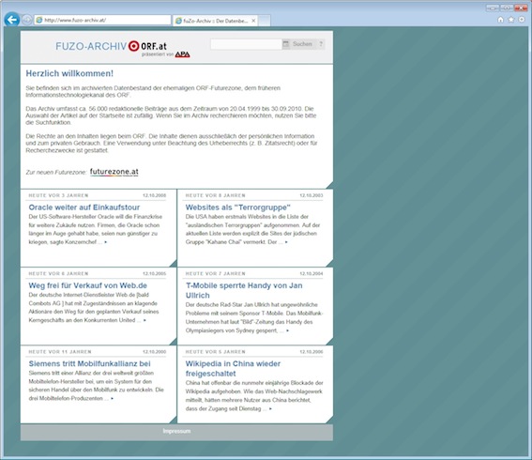Click the ORF.at logo
This screenshot has height=460, width=532.
click(147, 46)
